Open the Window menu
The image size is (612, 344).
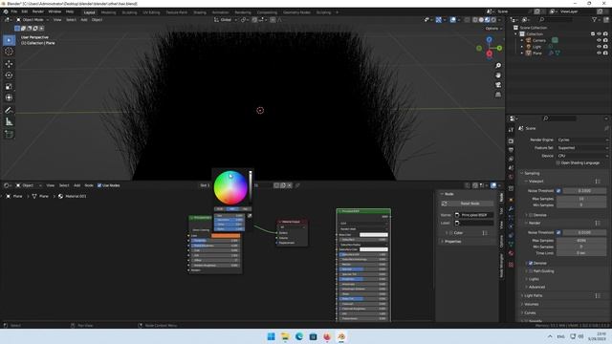pyautogui.click(x=55, y=11)
